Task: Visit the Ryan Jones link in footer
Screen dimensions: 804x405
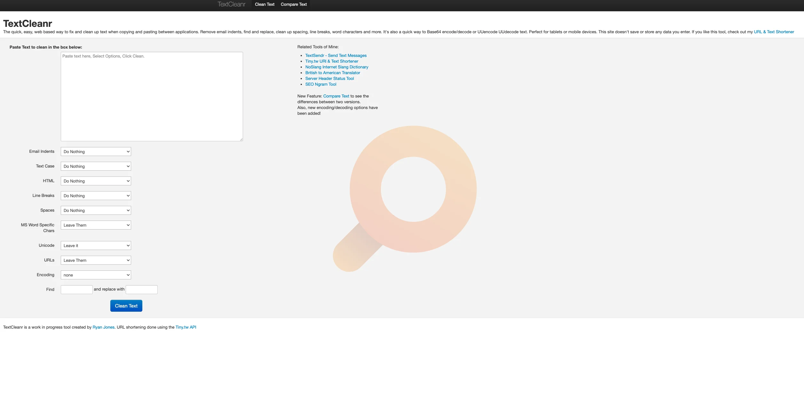Action: (103, 327)
